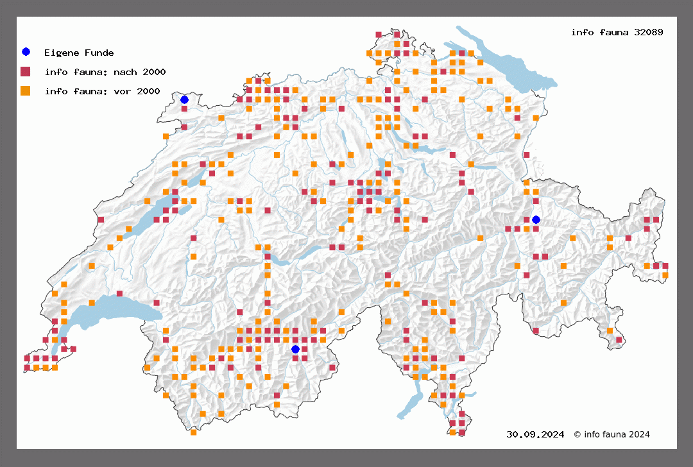Select the blue dot in eastern Switzerland
The height and width of the screenshot is (467, 693).
[536, 219]
